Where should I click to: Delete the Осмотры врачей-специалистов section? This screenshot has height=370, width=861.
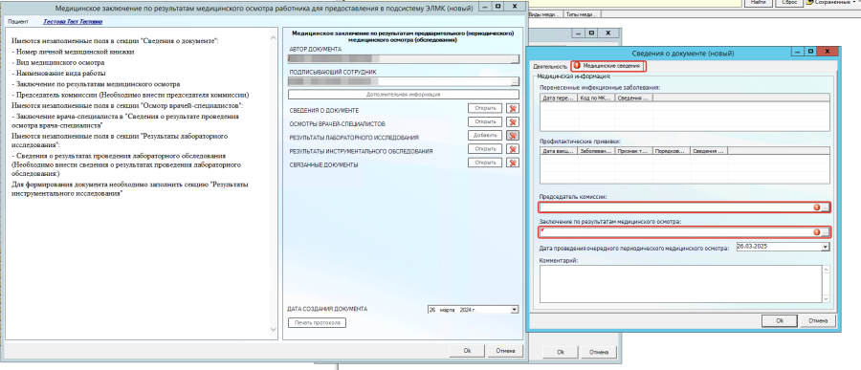point(513,121)
